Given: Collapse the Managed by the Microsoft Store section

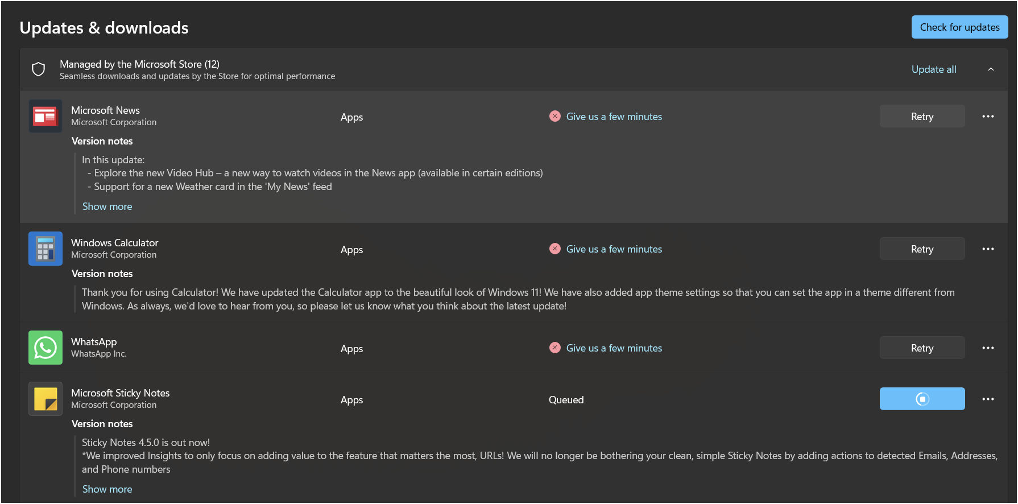Looking at the screenshot, I should point(991,69).
